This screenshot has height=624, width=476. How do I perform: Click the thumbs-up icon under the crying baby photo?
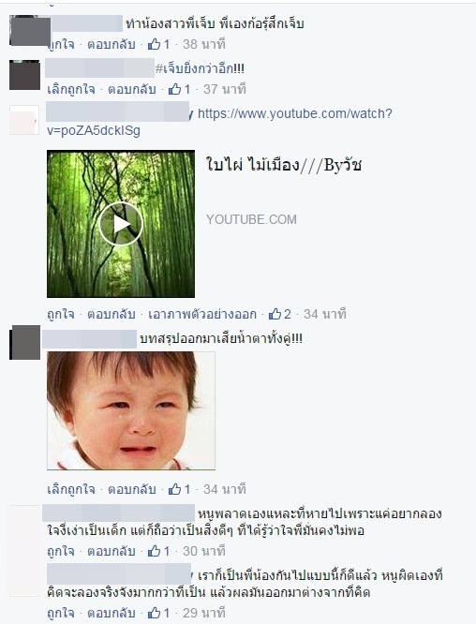point(174,489)
